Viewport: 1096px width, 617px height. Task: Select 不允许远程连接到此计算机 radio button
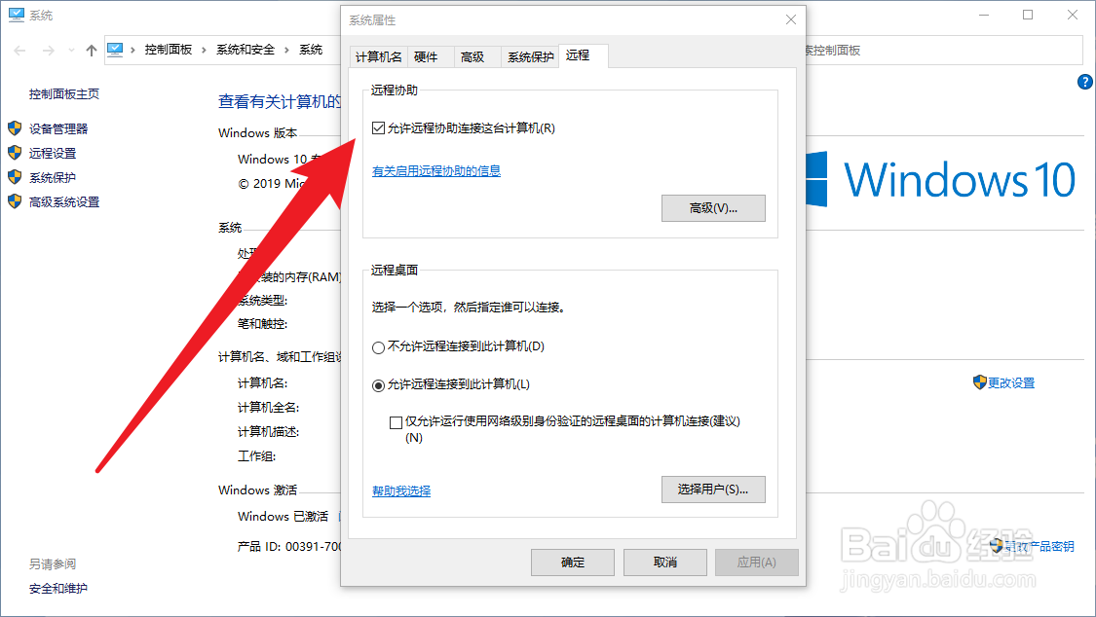click(378, 346)
